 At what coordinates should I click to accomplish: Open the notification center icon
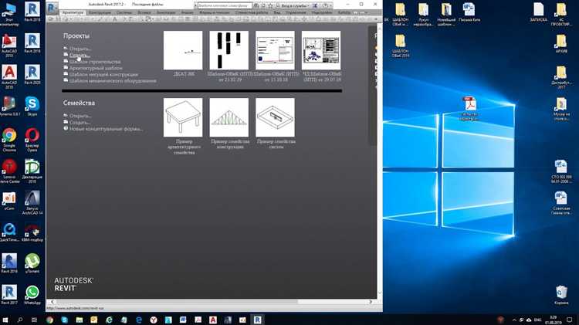tap(570, 320)
